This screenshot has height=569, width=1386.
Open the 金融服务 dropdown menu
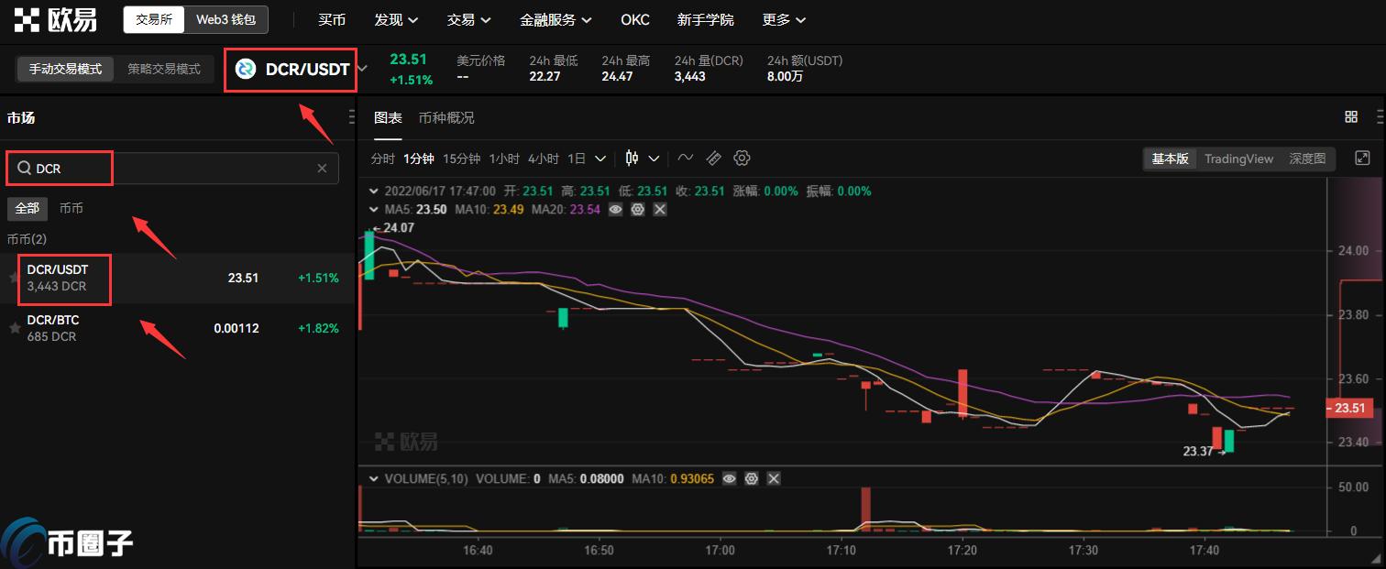tap(555, 19)
